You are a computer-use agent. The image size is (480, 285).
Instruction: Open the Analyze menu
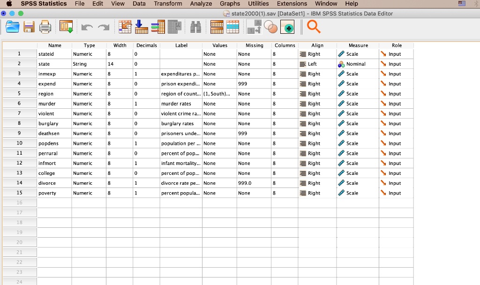201,4
